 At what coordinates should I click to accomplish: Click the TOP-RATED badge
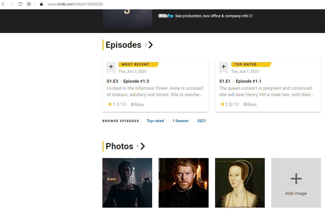pos(251,64)
